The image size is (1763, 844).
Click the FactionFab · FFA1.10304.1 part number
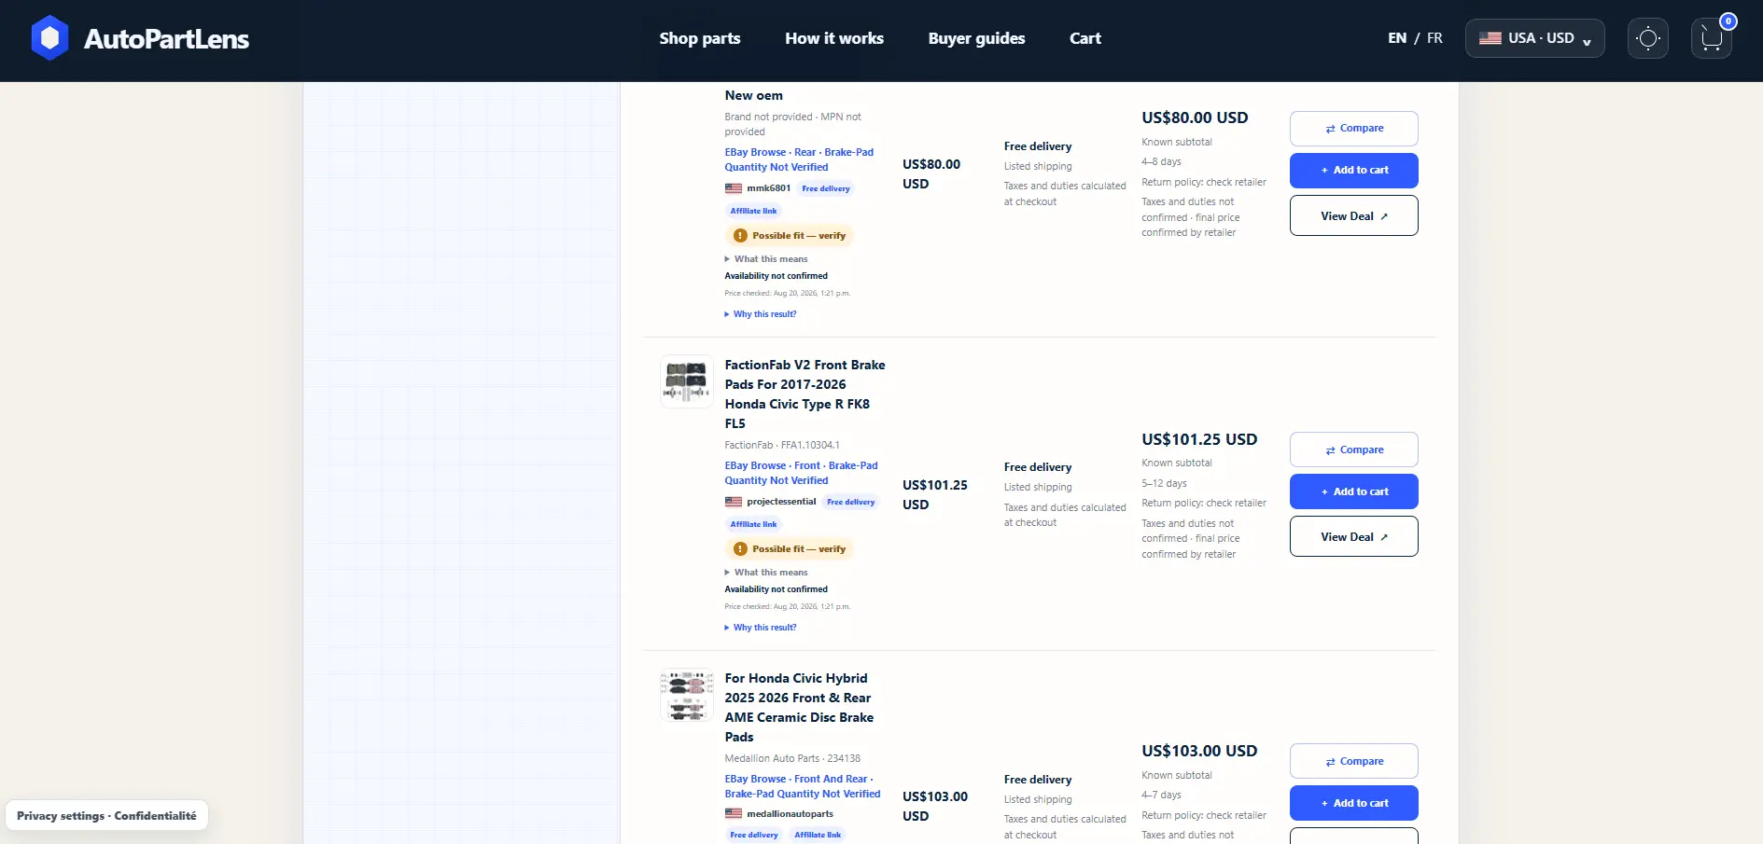point(782,446)
